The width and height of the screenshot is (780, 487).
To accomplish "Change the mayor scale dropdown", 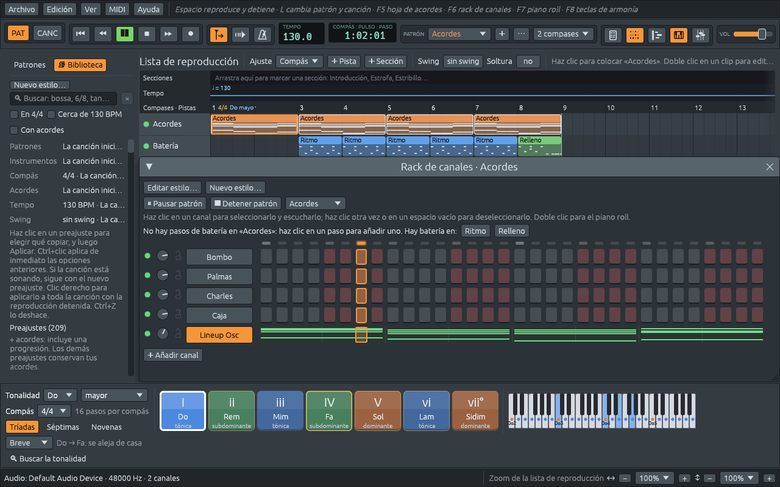I will tap(115, 395).
